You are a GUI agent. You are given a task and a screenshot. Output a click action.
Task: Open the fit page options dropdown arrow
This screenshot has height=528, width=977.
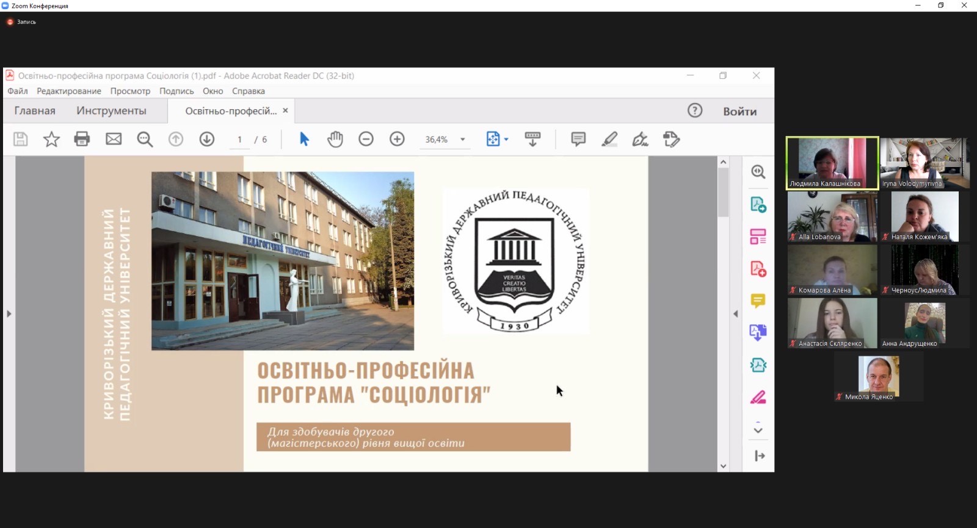(x=506, y=140)
